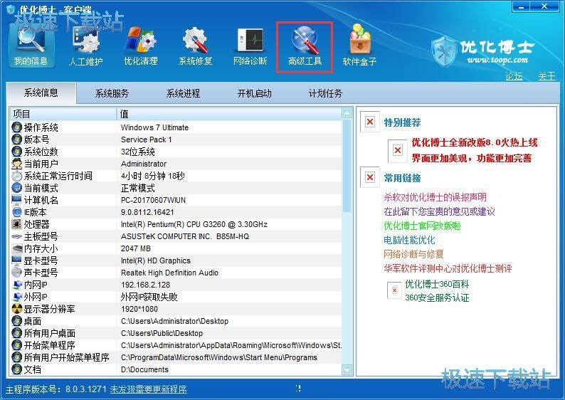Switch to the 系统服务 tab
565x400 pixels.
[112, 94]
